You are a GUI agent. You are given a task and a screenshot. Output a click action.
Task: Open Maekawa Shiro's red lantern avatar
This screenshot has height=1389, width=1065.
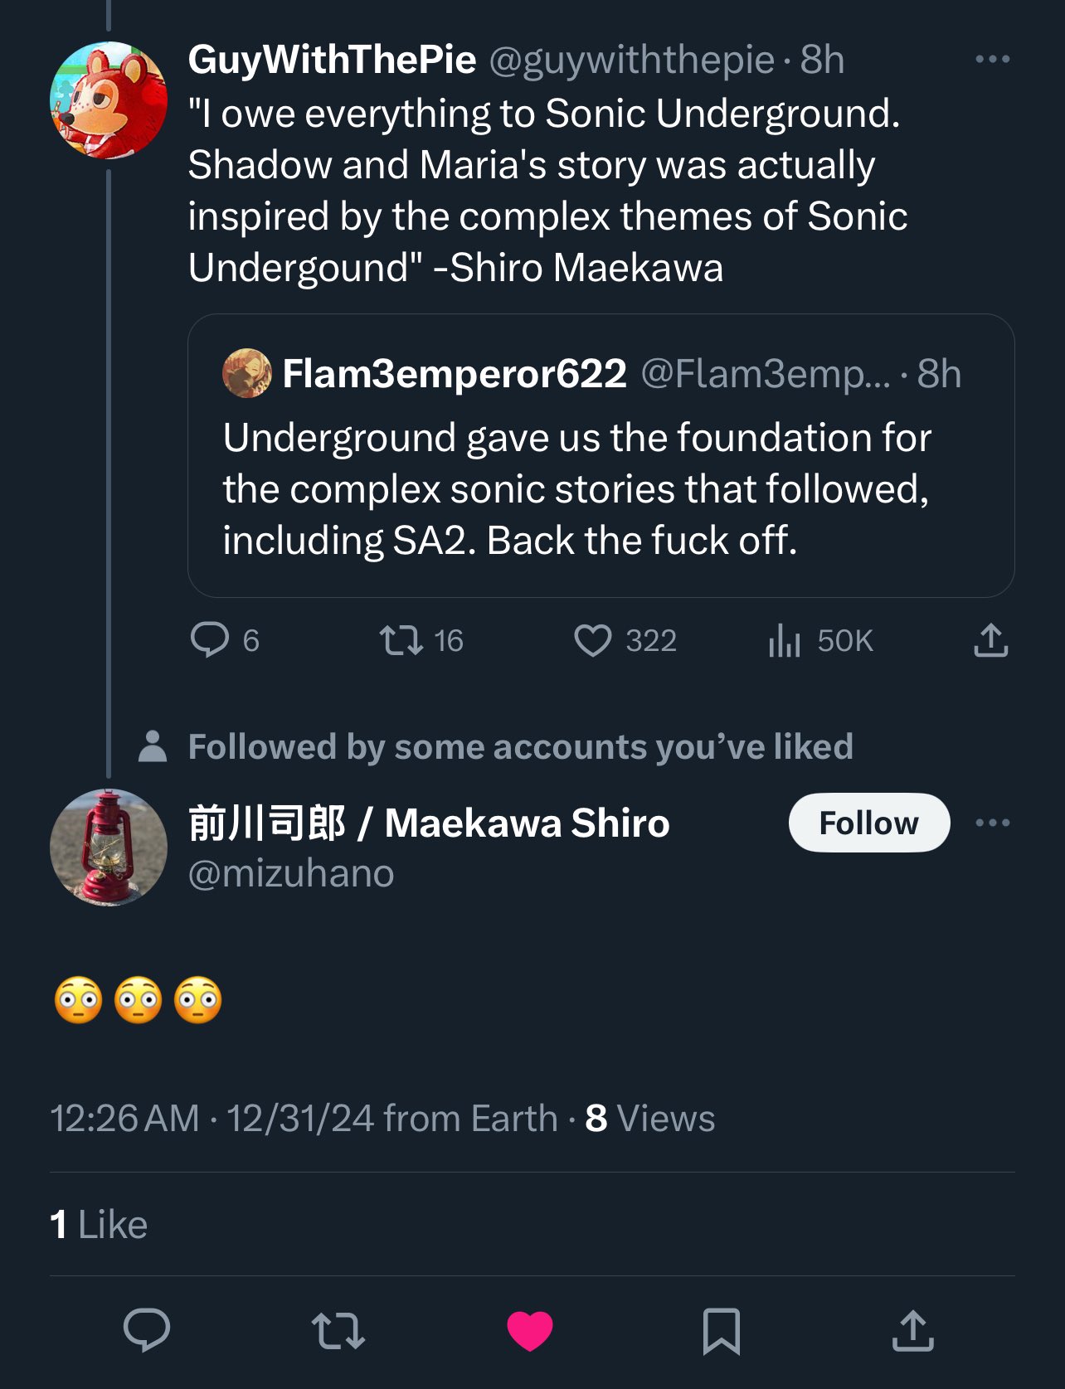click(x=108, y=847)
